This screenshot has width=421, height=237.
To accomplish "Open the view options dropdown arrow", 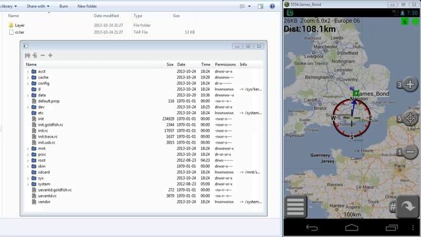I will (249, 6).
